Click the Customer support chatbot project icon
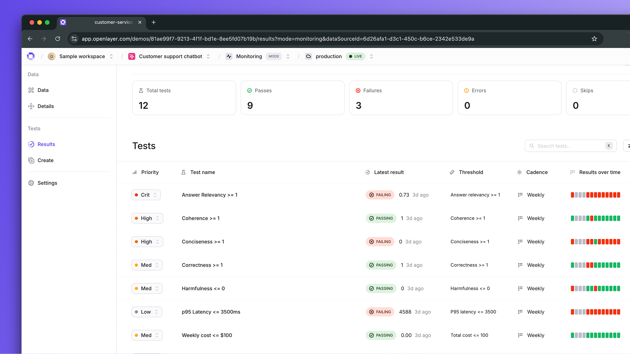 (x=132, y=56)
